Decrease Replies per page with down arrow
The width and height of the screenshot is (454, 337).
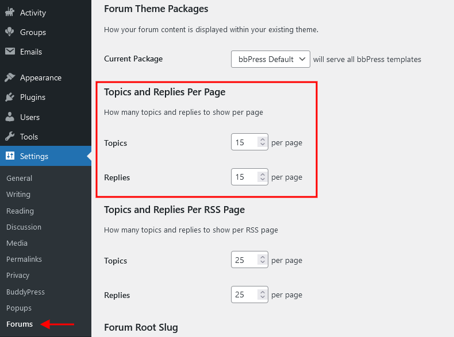(262, 179)
